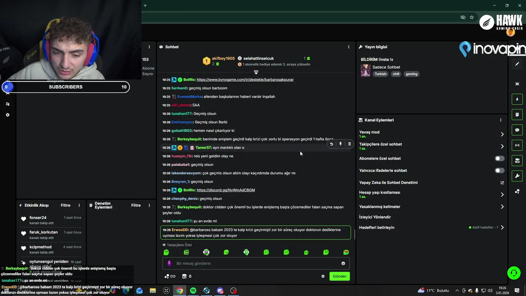
Task: Open Filtre in Denetim Eylemleri panel
Action: [136, 205]
